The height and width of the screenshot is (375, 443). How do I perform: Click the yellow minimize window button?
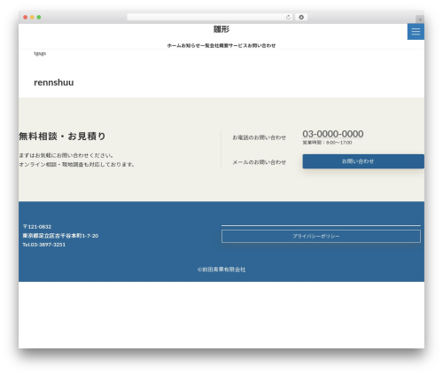pyautogui.click(x=32, y=18)
